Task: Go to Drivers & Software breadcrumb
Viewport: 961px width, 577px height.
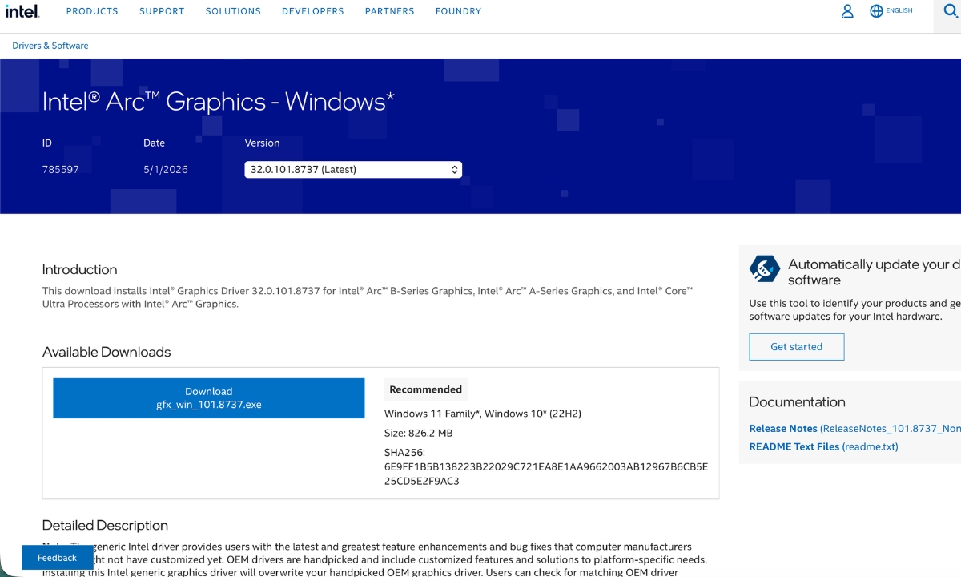Action: 50,46
